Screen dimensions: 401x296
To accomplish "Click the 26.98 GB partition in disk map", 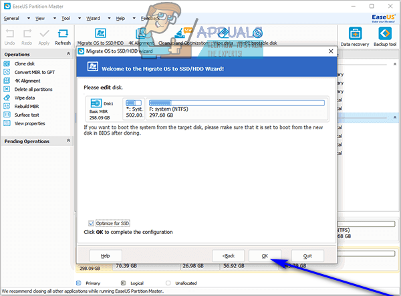I will pyautogui.click(x=199, y=266).
